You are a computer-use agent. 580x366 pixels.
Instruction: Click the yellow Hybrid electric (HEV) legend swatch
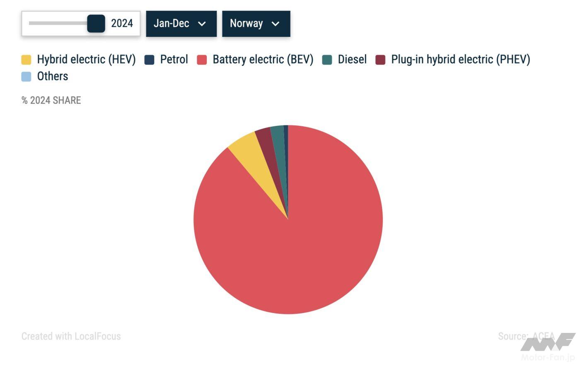[x=26, y=60]
